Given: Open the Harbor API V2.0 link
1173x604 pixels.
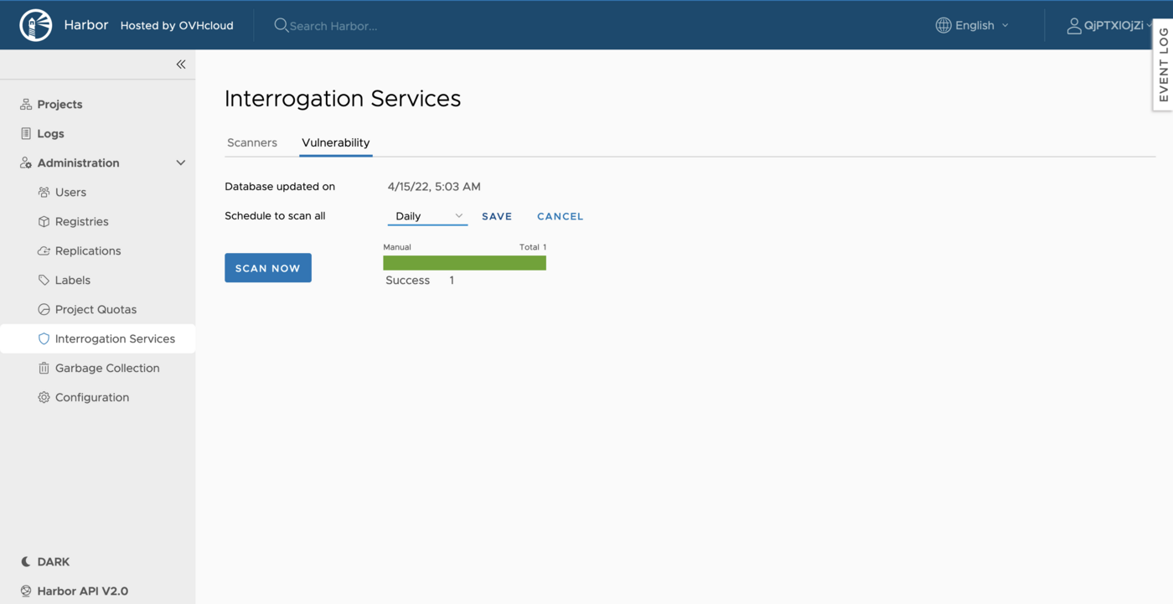Looking at the screenshot, I should [81, 591].
